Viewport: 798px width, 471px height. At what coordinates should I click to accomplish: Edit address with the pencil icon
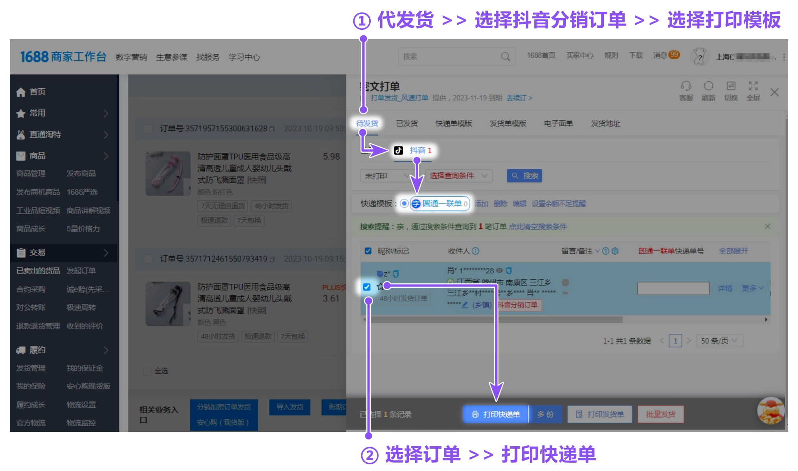pos(465,305)
